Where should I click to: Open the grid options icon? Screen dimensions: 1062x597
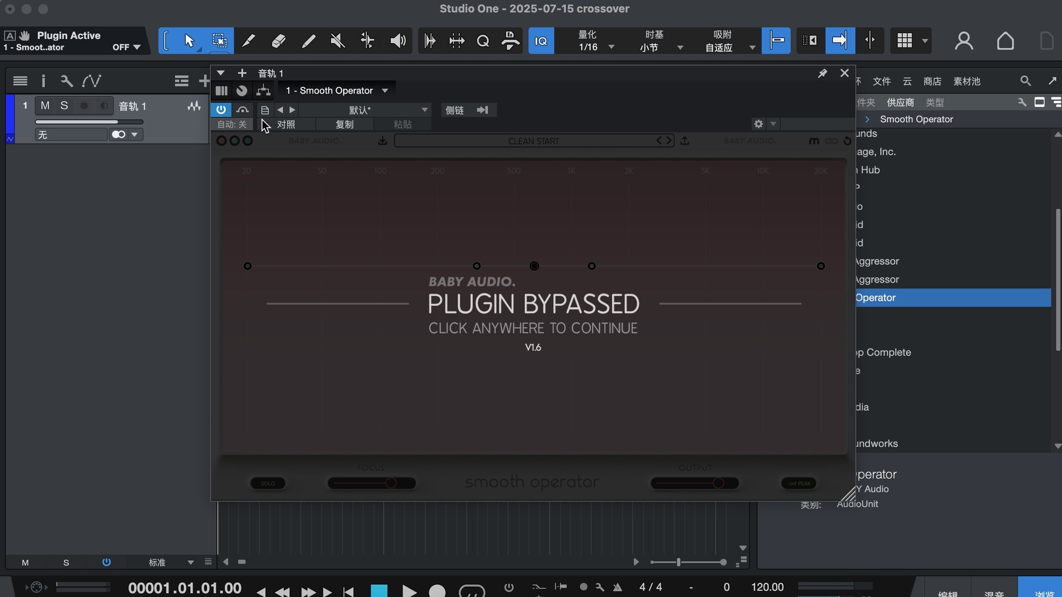[x=905, y=41]
